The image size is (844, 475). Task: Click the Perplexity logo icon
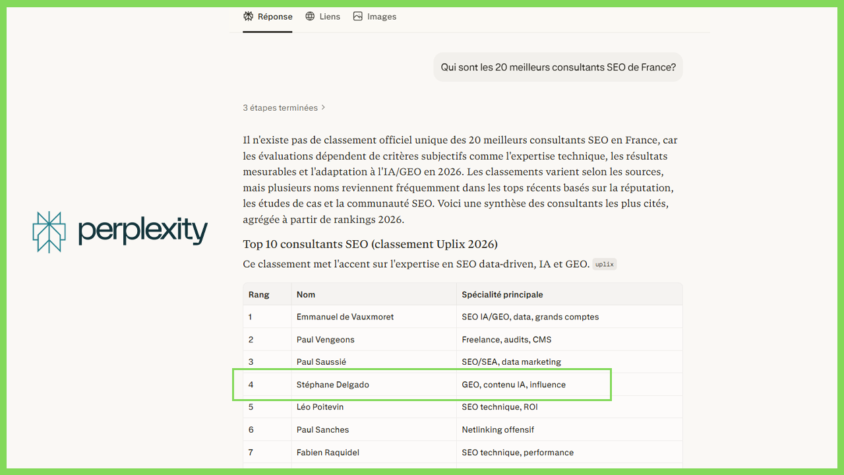pos(49,232)
